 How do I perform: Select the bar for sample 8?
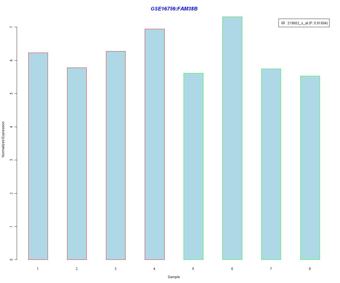point(310,168)
